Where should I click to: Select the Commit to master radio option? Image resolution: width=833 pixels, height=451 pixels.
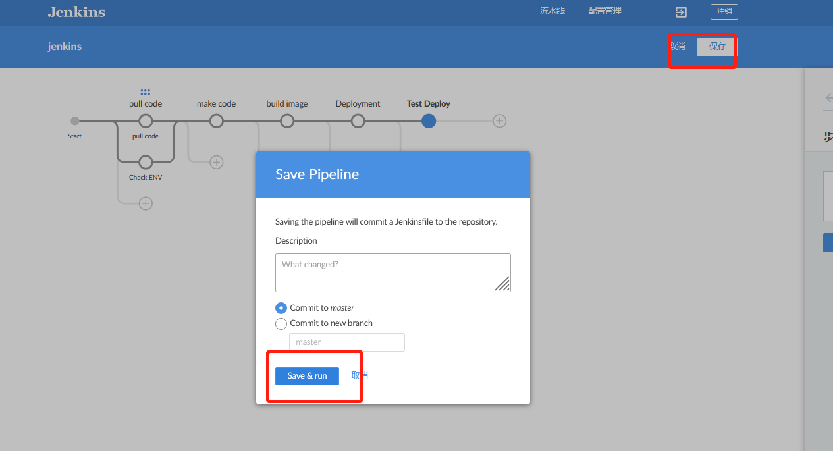coord(281,308)
